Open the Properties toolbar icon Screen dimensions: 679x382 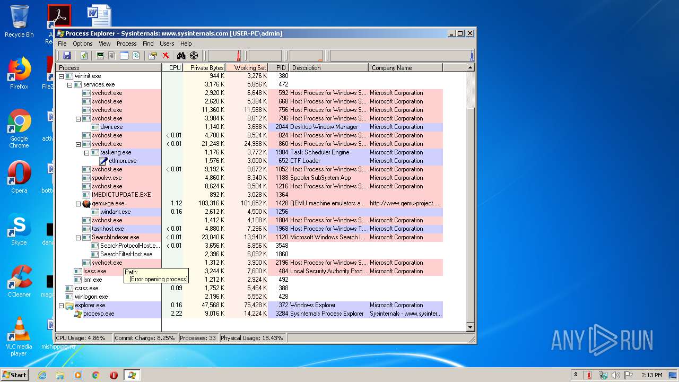tap(153, 56)
